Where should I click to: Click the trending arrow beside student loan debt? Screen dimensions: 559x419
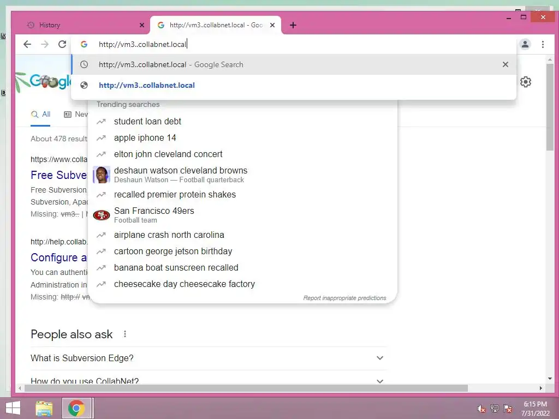point(101,122)
